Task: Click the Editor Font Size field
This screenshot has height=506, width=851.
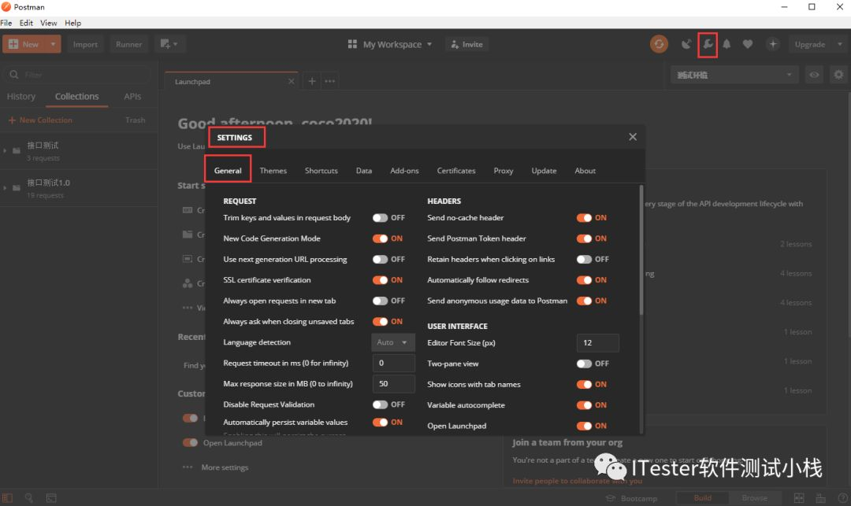Action: (597, 343)
